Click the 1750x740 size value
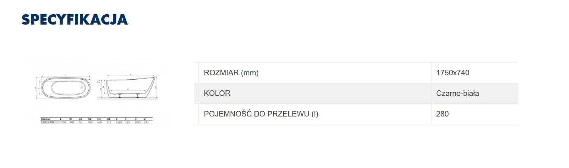The width and height of the screenshot is (569, 168). pos(453,73)
